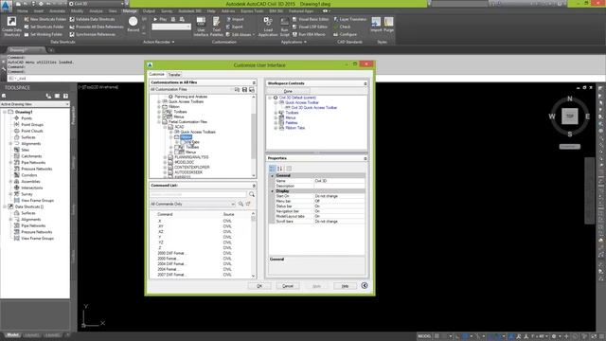
Task: Open Help ribbon tab
Action: point(211,10)
